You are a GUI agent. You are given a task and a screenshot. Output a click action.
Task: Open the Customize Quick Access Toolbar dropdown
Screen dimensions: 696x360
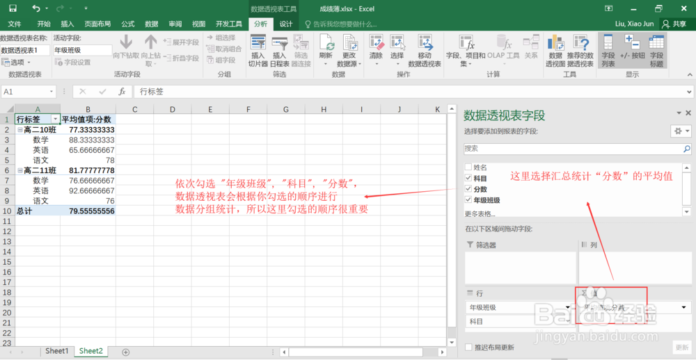[85, 8]
